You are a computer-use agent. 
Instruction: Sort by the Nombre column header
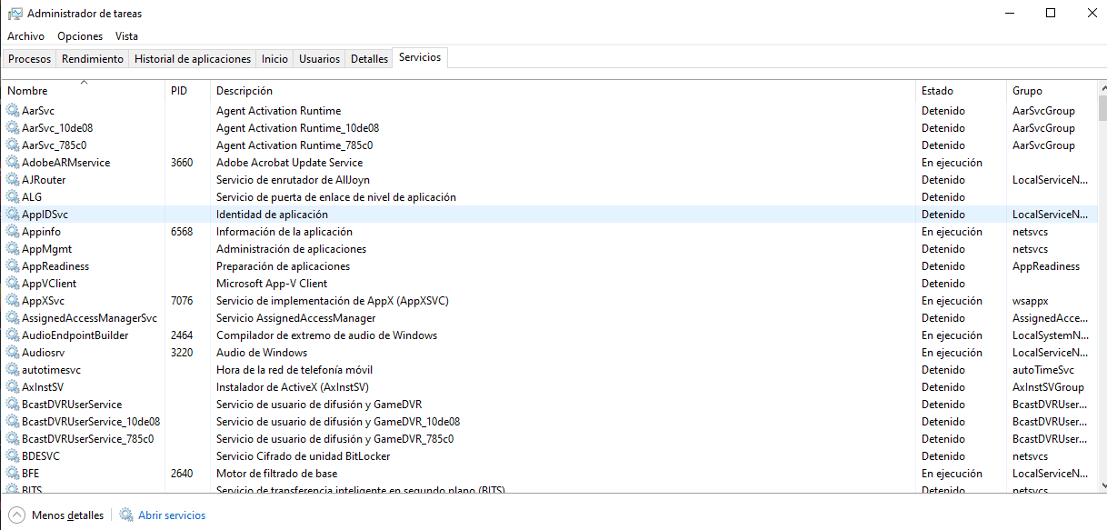click(84, 91)
